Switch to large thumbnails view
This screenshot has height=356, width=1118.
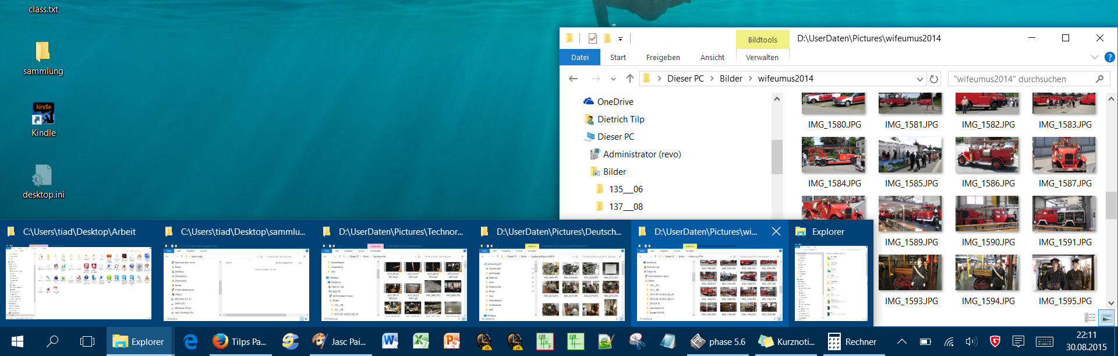tap(1106, 318)
